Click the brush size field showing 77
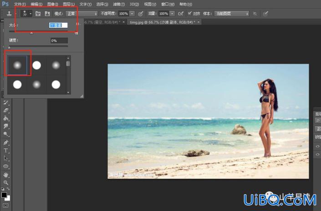Image resolution: width=321 pixels, height=211 pixels. click(x=58, y=25)
